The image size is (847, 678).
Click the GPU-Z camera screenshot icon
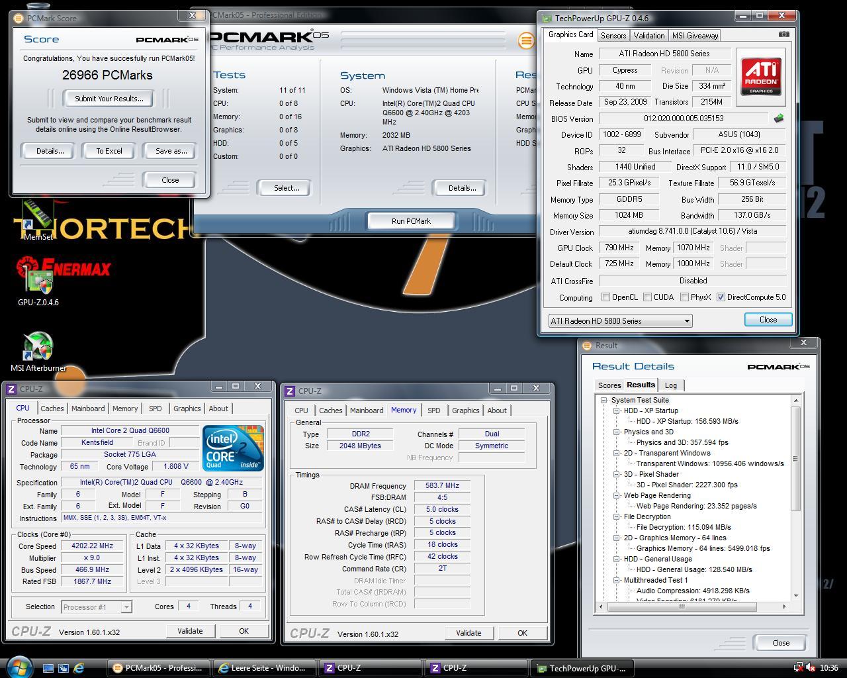[783, 34]
